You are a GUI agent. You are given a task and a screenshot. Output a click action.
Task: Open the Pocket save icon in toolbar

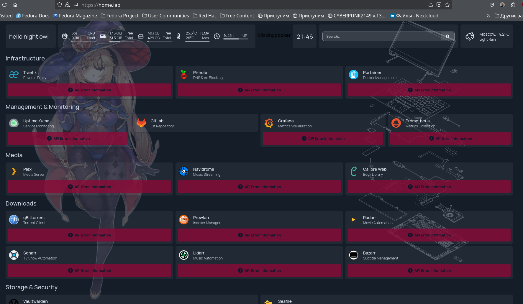point(492,5)
